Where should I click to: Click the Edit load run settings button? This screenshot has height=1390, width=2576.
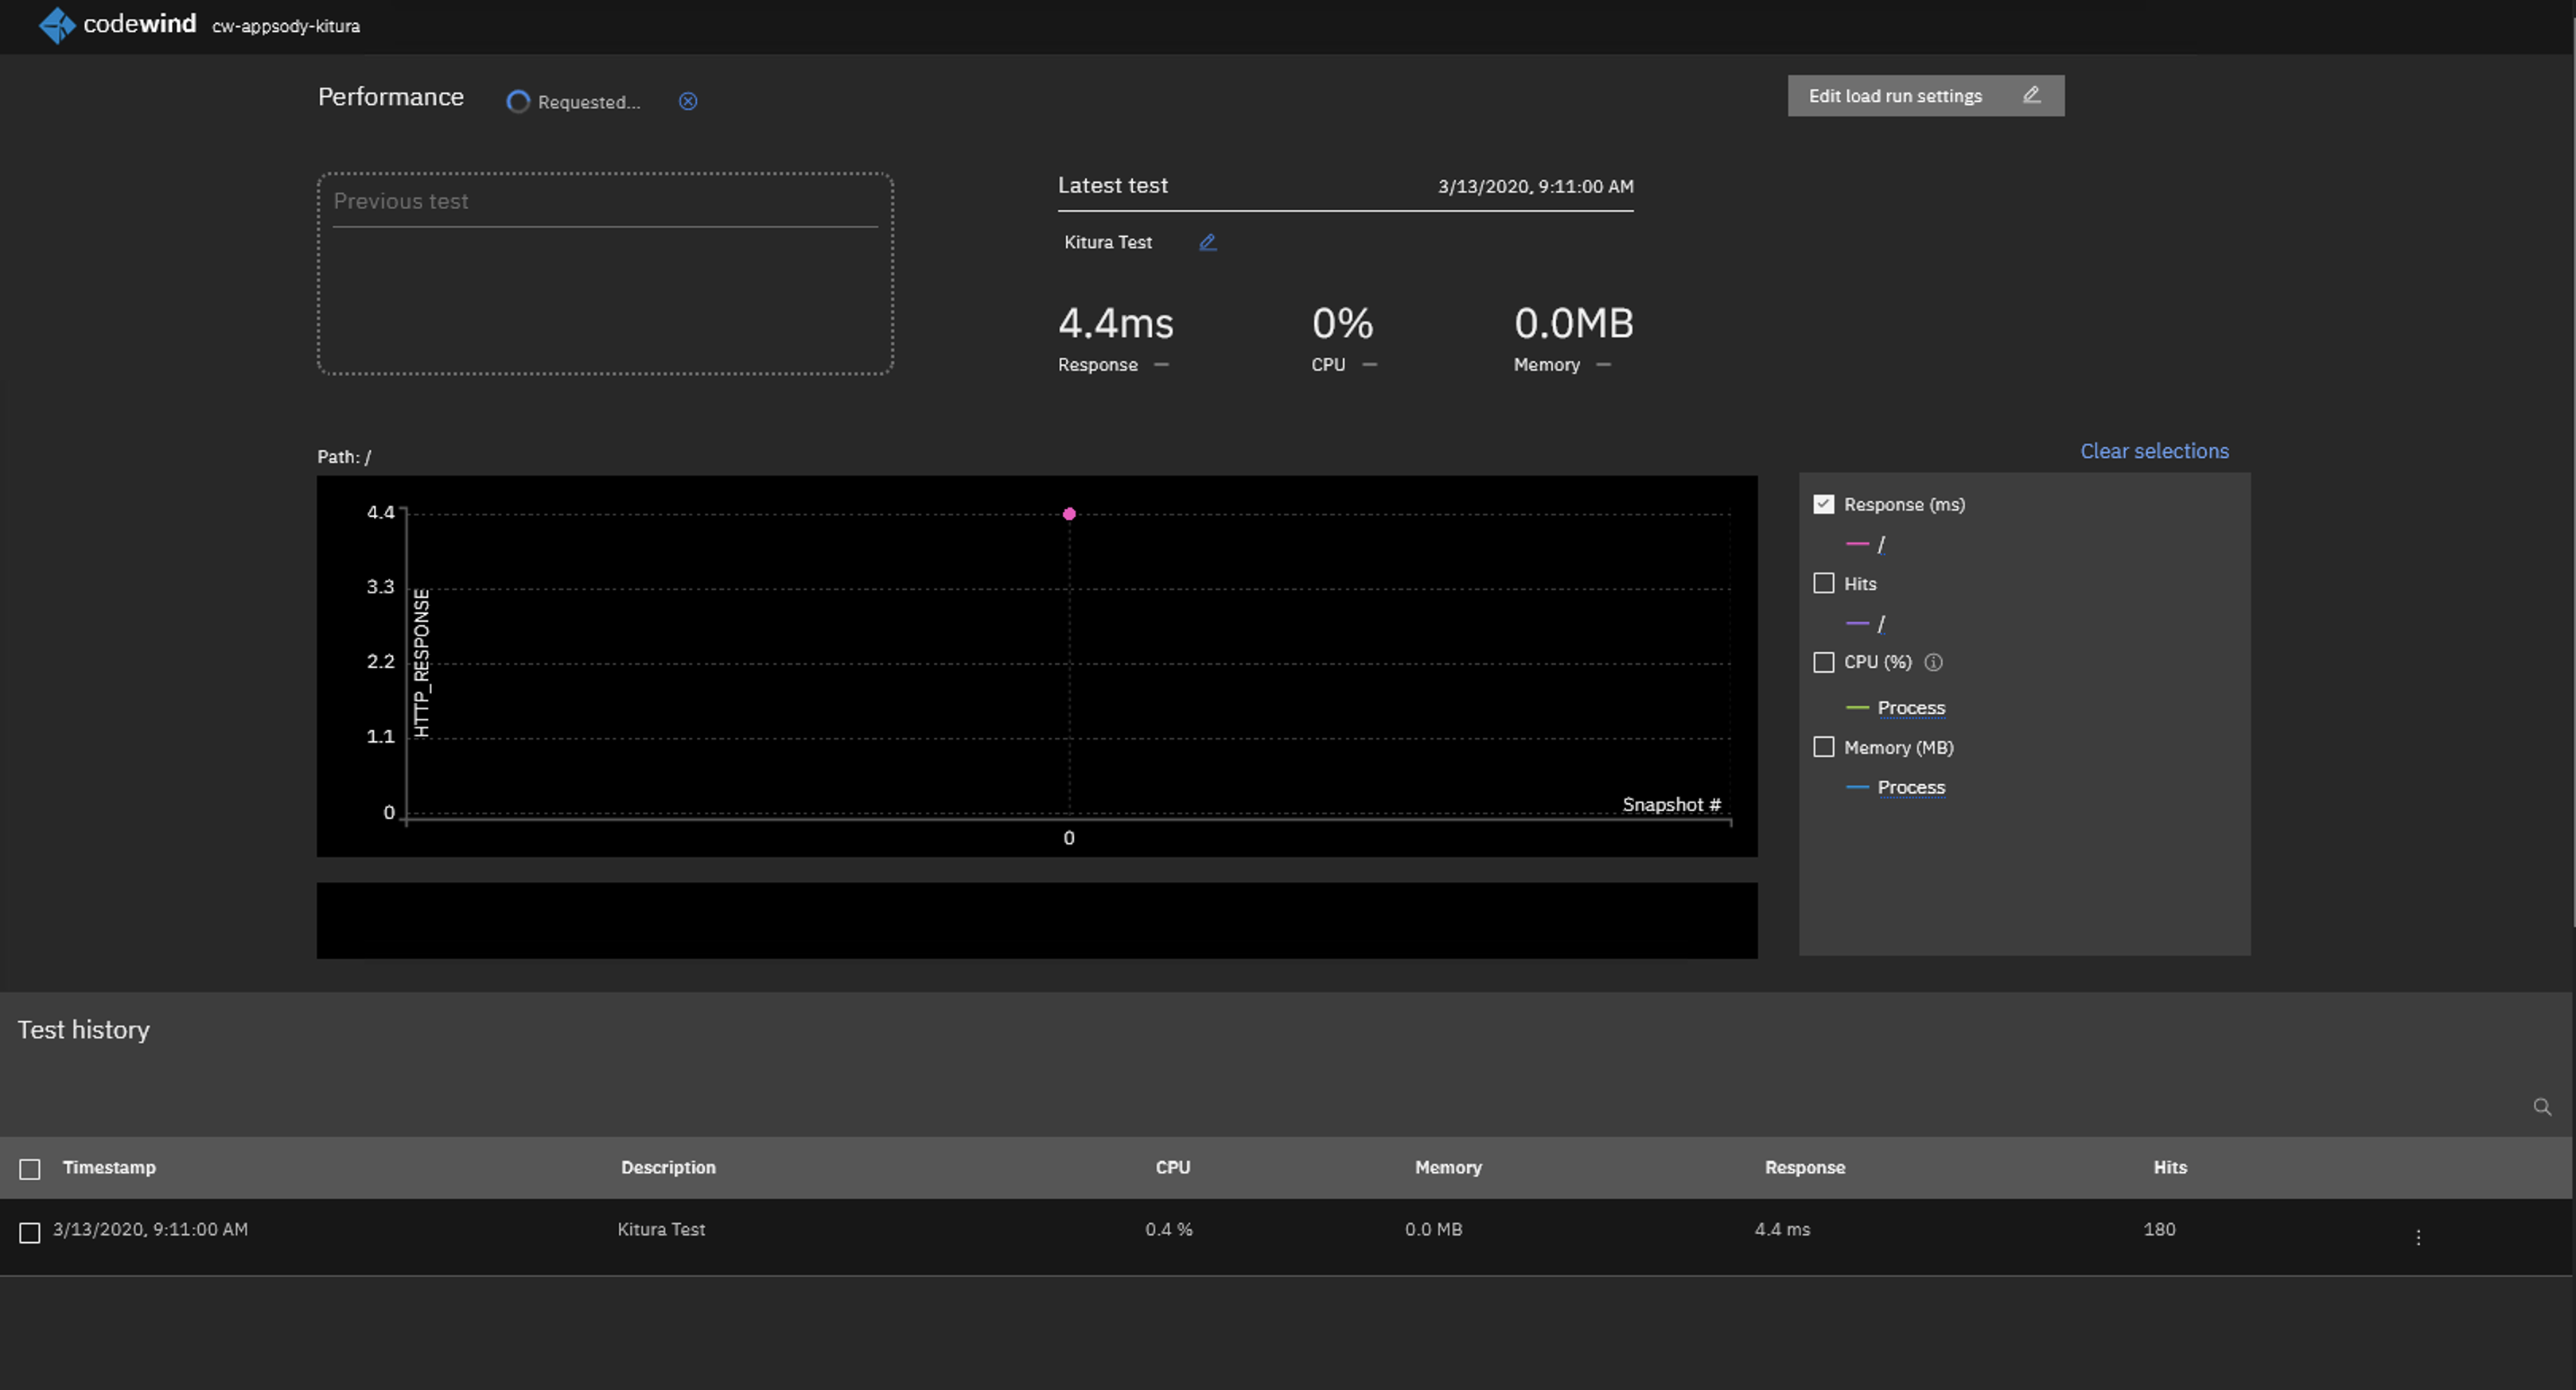click(1925, 96)
